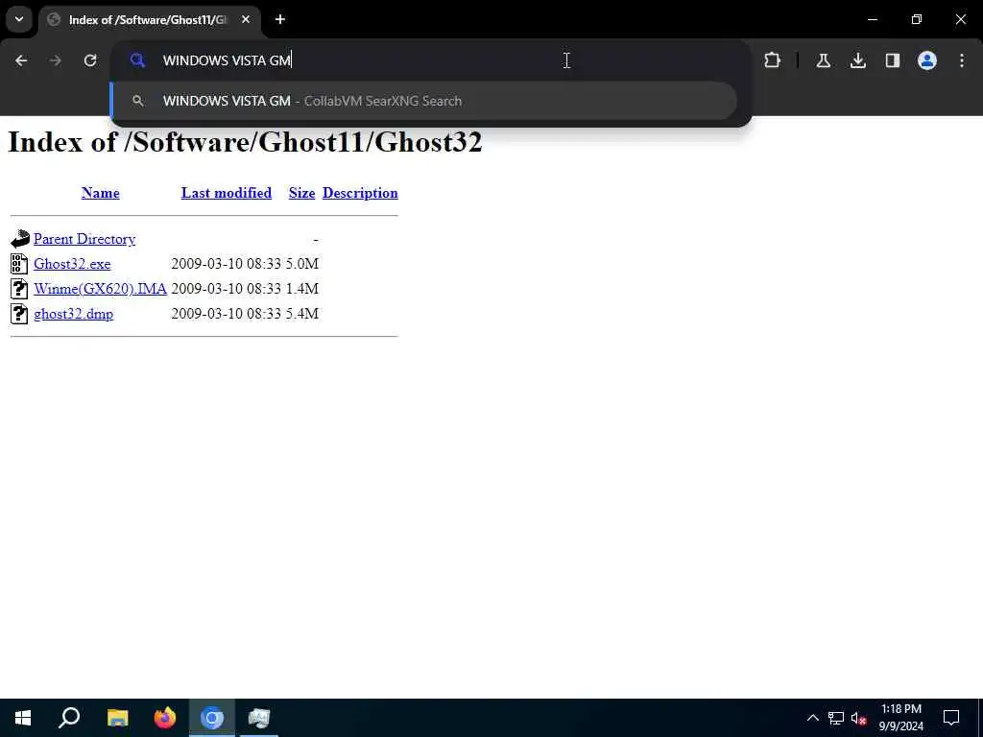The height and width of the screenshot is (737, 983).
Task: Open the Windows Start menu
Action: (x=23, y=718)
